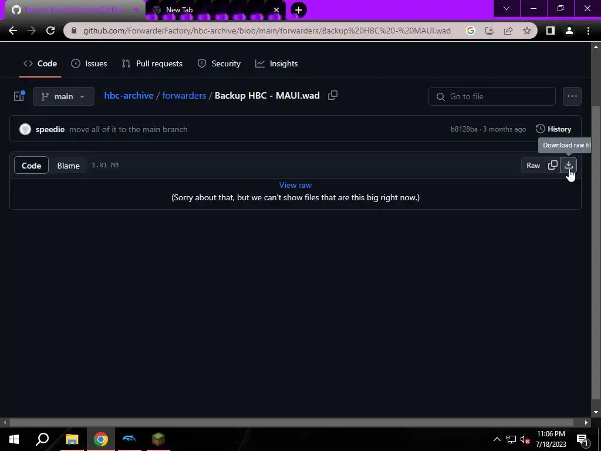Screen dimensions: 601x451
Task: Go to hbc-archive repository breadcrumb
Action: click(x=129, y=96)
